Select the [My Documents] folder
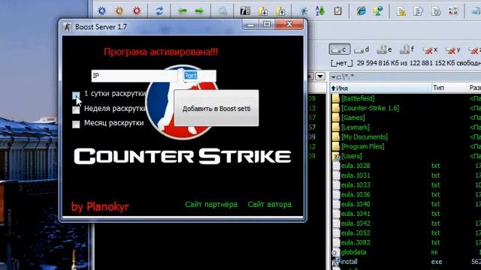Viewport: 481px width, 270px height. [364, 136]
